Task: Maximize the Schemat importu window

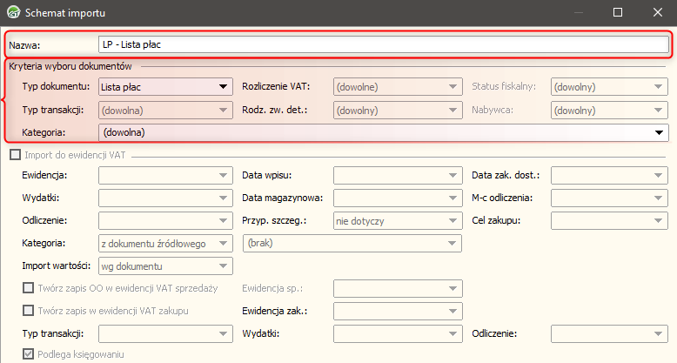Action: [x=618, y=13]
